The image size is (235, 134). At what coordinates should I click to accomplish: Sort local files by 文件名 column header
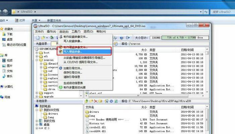click(x=90, y=107)
